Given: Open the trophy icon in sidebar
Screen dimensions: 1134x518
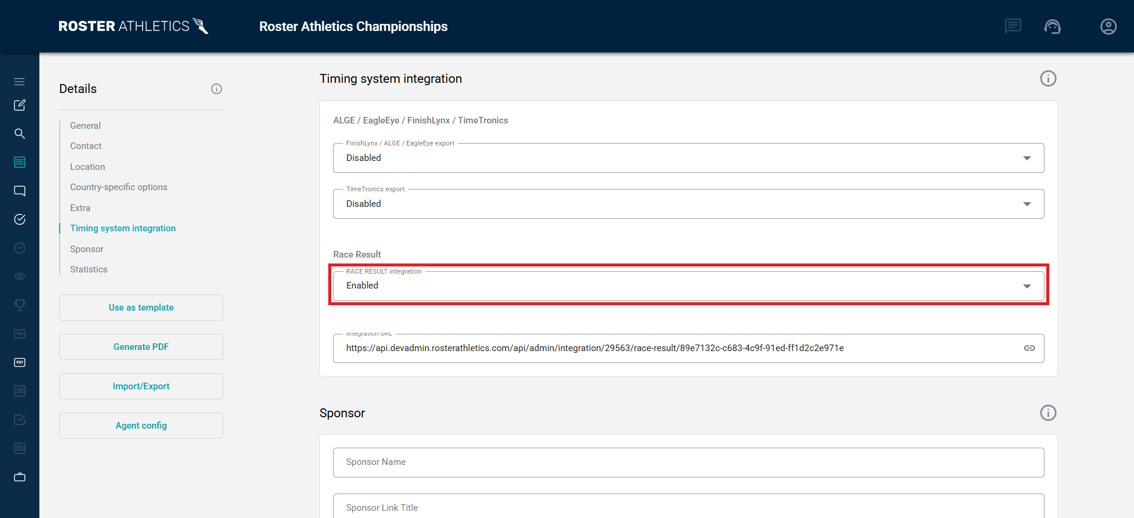Looking at the screenshot, I should 20,305.
